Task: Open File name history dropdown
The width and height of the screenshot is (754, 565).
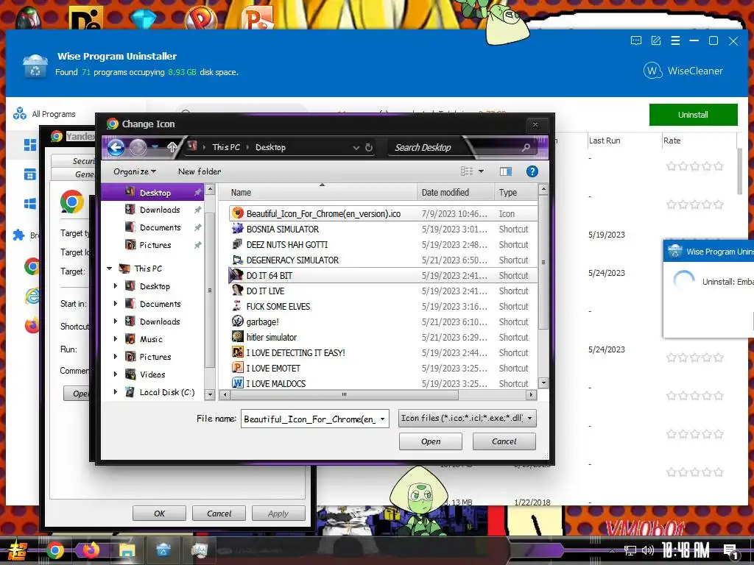Action: pyautogui.click(x=382, y=419)
